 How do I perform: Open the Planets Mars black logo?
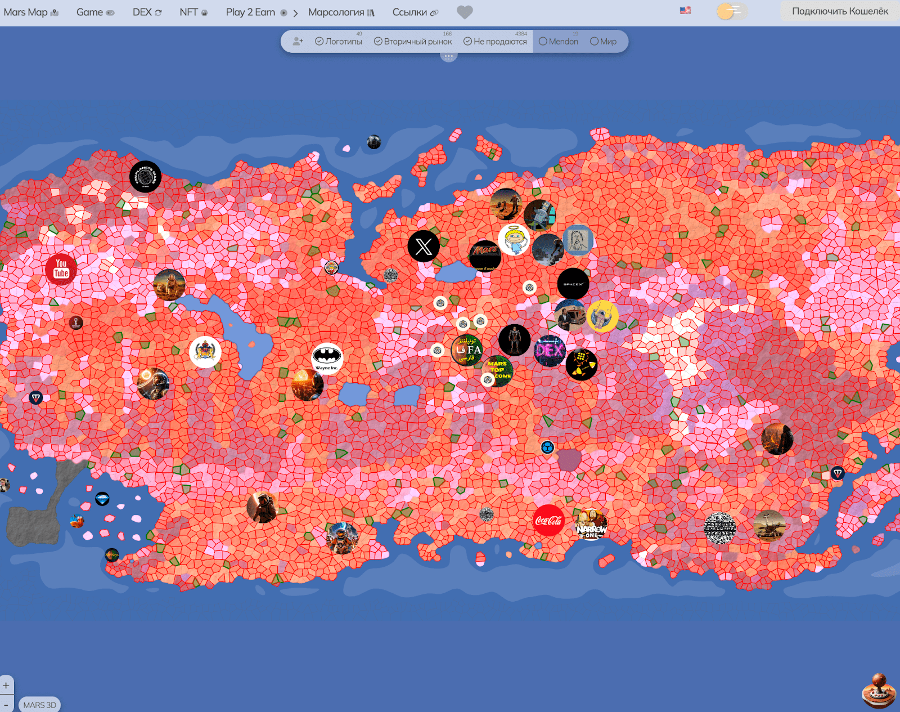click(x=145, y=177)
